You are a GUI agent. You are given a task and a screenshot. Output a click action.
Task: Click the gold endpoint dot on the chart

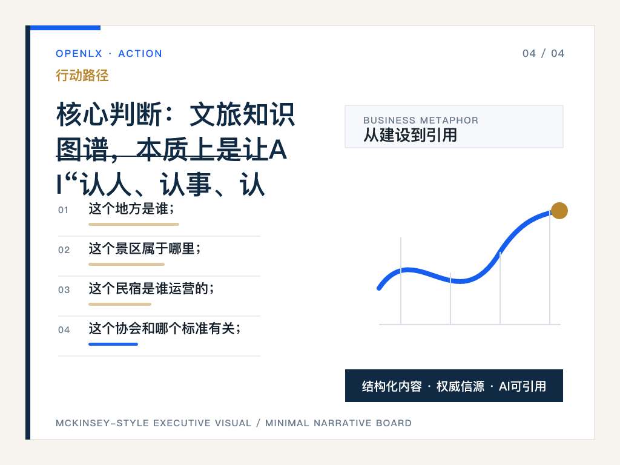click(x=559, y=210)
